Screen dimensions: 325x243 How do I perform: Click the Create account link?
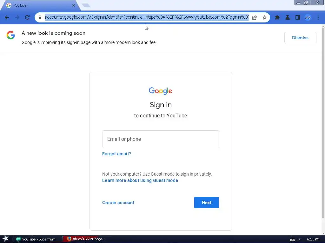click(x=118, y=202)
